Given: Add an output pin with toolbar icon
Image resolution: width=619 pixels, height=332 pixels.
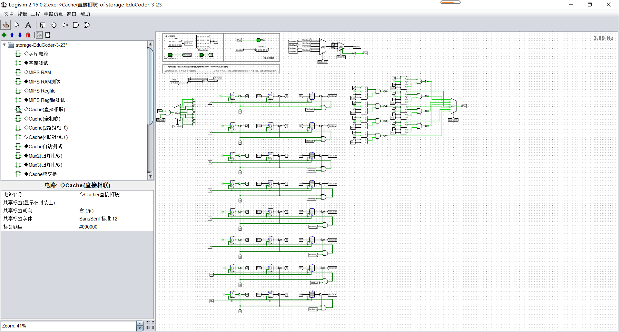Looking at the screenshot, I should [54, 25].
